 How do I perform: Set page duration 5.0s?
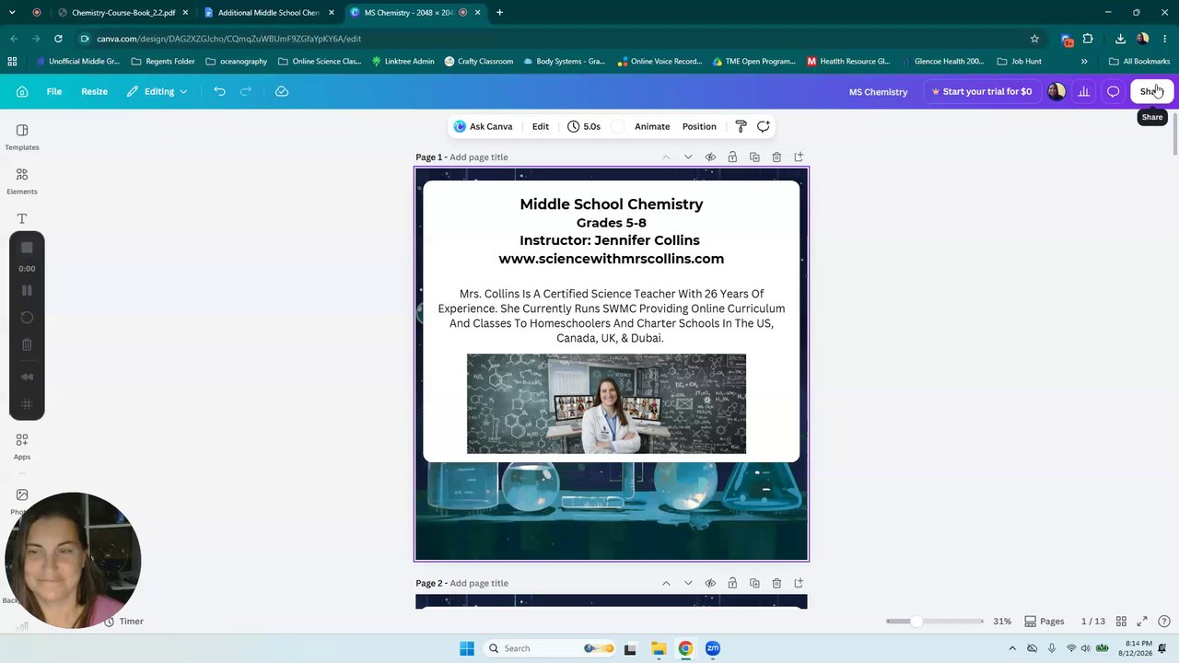(584, 126)
